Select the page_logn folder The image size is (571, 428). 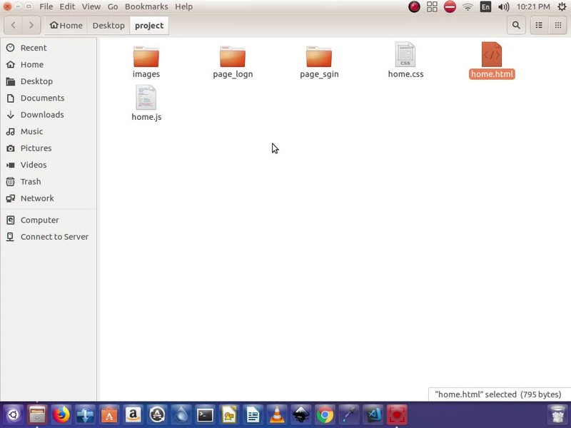233,56
